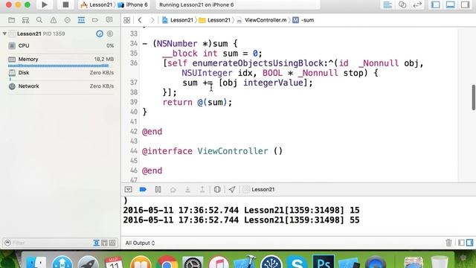This screenshot has height=268, width=476.
Task: Open the Debug navigator
Action: [x=81, y=20]
